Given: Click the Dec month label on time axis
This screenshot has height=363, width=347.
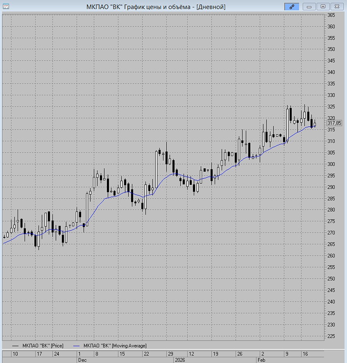Looking at the screenshot, I should pyautogui.click(x=82, y=360).
